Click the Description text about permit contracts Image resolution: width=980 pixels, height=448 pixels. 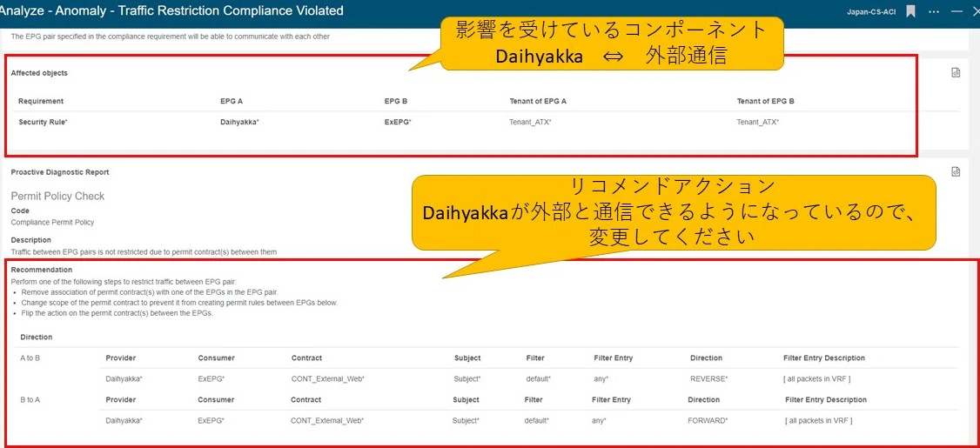144,251
